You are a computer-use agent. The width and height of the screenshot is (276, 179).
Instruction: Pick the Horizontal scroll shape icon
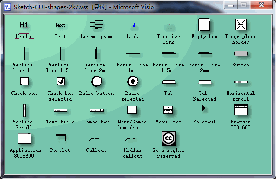point(241,82)
